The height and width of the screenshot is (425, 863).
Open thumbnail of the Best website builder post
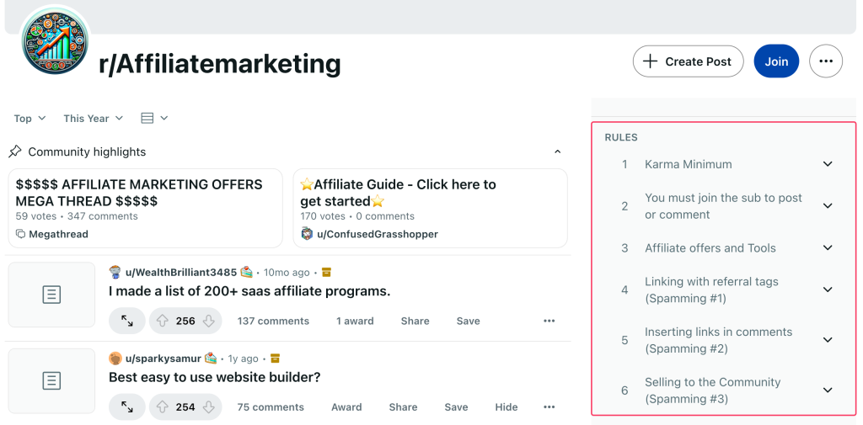coord(51,380)
